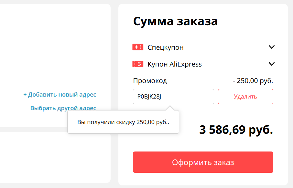Open the Добавить новый адрес link
Viewport: 293px width, 188px height.
coord(60,95)
